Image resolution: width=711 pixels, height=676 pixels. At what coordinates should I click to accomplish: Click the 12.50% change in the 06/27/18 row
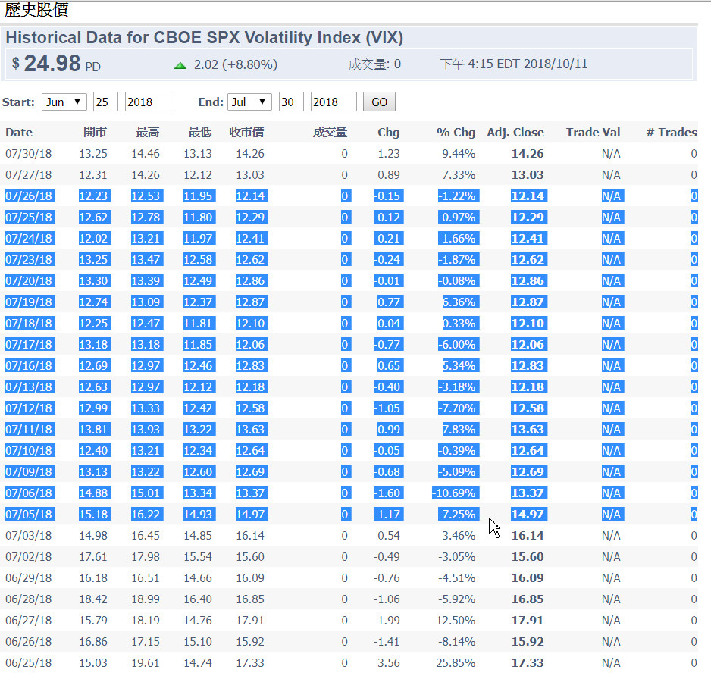point(456,620)
